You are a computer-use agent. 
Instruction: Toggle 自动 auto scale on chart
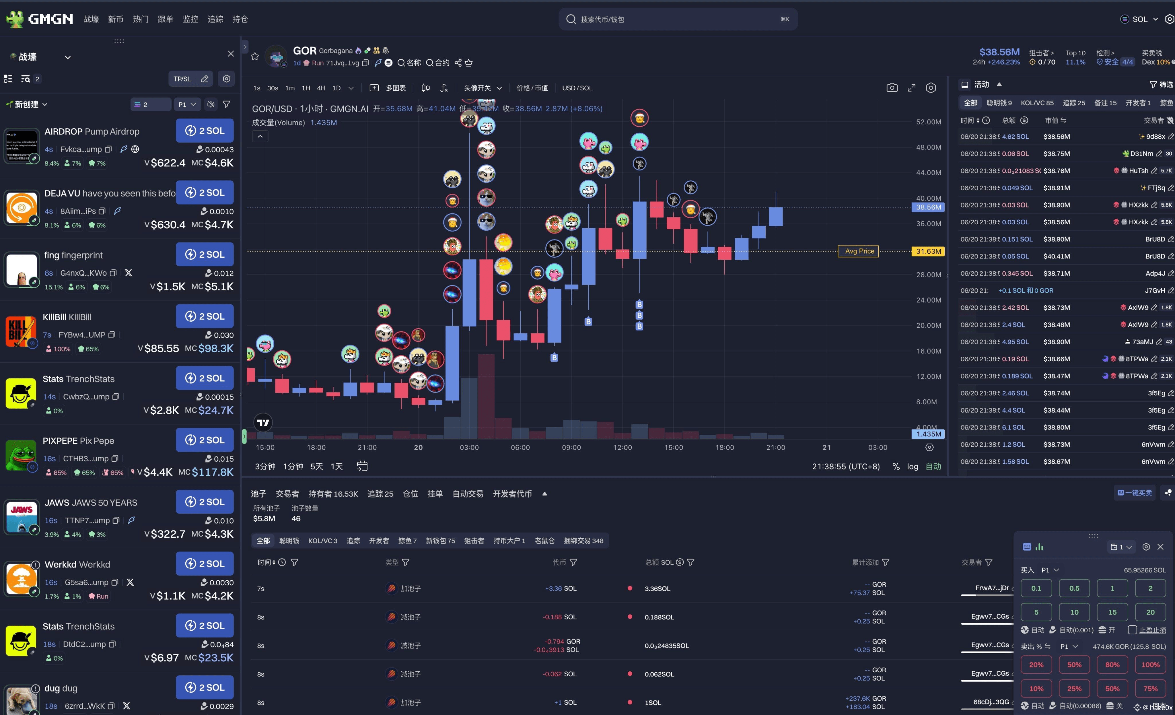pyautogui.click(x=933, y=467)
